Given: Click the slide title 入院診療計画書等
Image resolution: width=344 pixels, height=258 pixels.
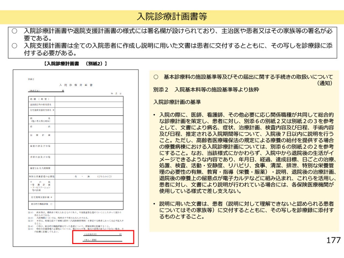Looking at the screenshot, I should (x=172, y=17).
